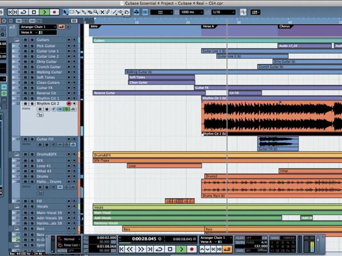Select the Range Selection tool
Viewport: 342px width, 256px height.
(x=72, y=12)
